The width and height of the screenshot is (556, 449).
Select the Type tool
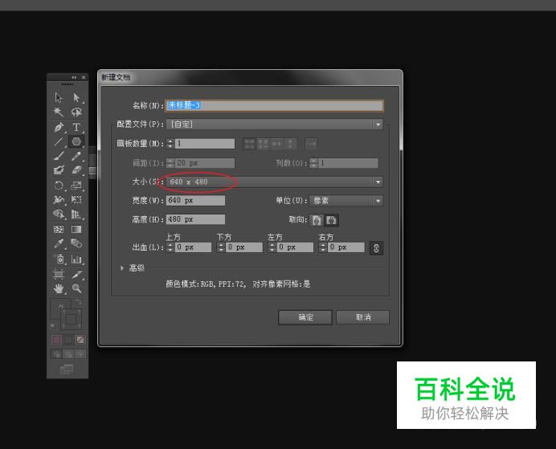76,127
